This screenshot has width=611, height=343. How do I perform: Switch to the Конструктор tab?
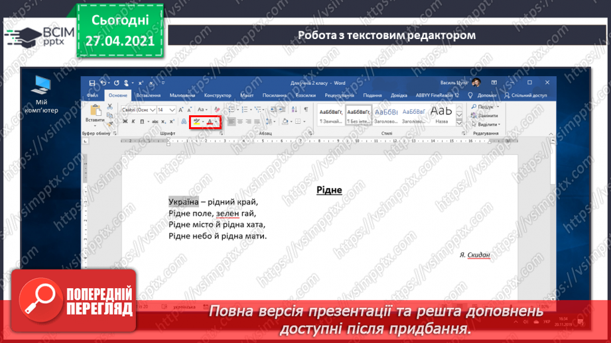pos(218,95)
